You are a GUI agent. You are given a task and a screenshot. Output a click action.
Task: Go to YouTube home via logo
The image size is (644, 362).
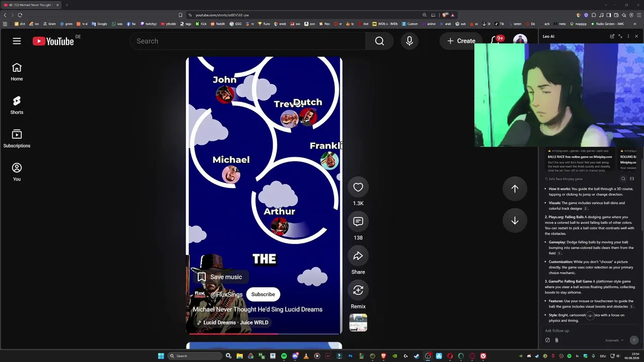(53, 41)
